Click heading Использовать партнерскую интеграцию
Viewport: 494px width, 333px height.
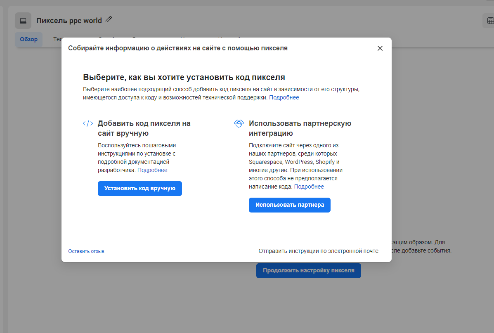click(300, 128)
